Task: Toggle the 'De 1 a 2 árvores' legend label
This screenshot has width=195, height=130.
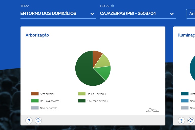Action: (96, 94)
